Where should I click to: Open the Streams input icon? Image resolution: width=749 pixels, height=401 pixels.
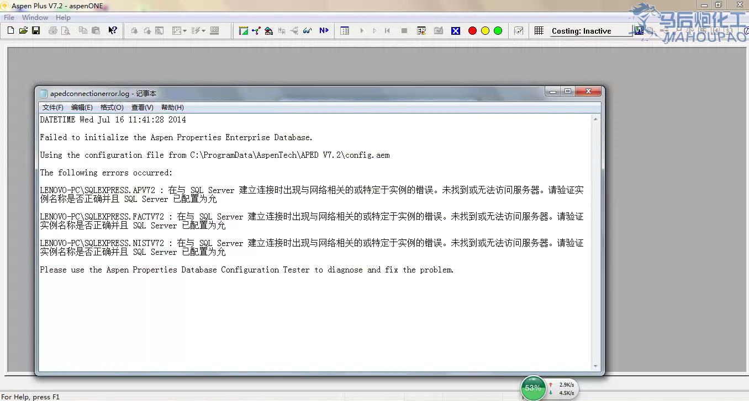click(x=282, y=31)
